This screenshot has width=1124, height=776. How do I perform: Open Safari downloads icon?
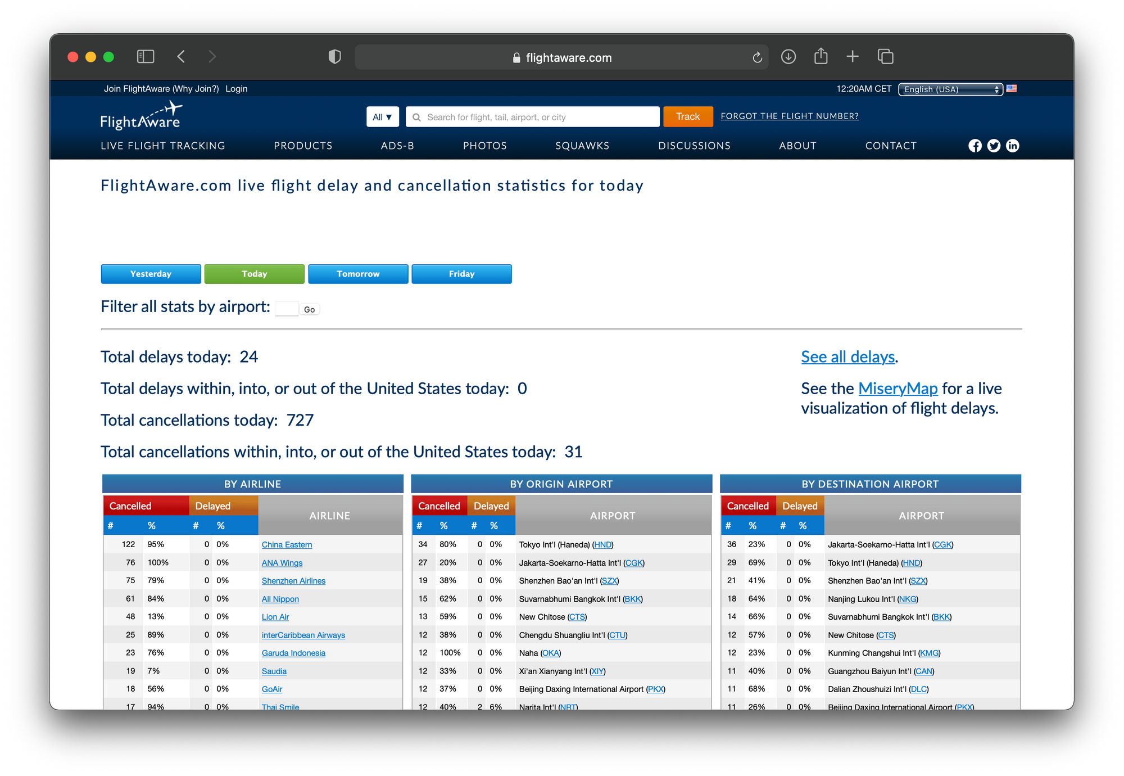click(x=788, y=57)
